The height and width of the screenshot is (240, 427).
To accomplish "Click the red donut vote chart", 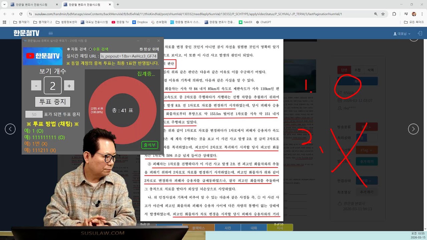I will click(122, 110).
